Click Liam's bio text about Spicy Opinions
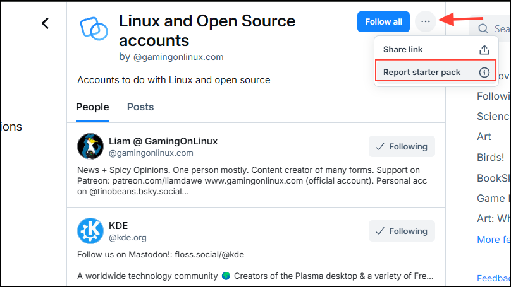Screen dimensions: 511x287 click(252, 181)
